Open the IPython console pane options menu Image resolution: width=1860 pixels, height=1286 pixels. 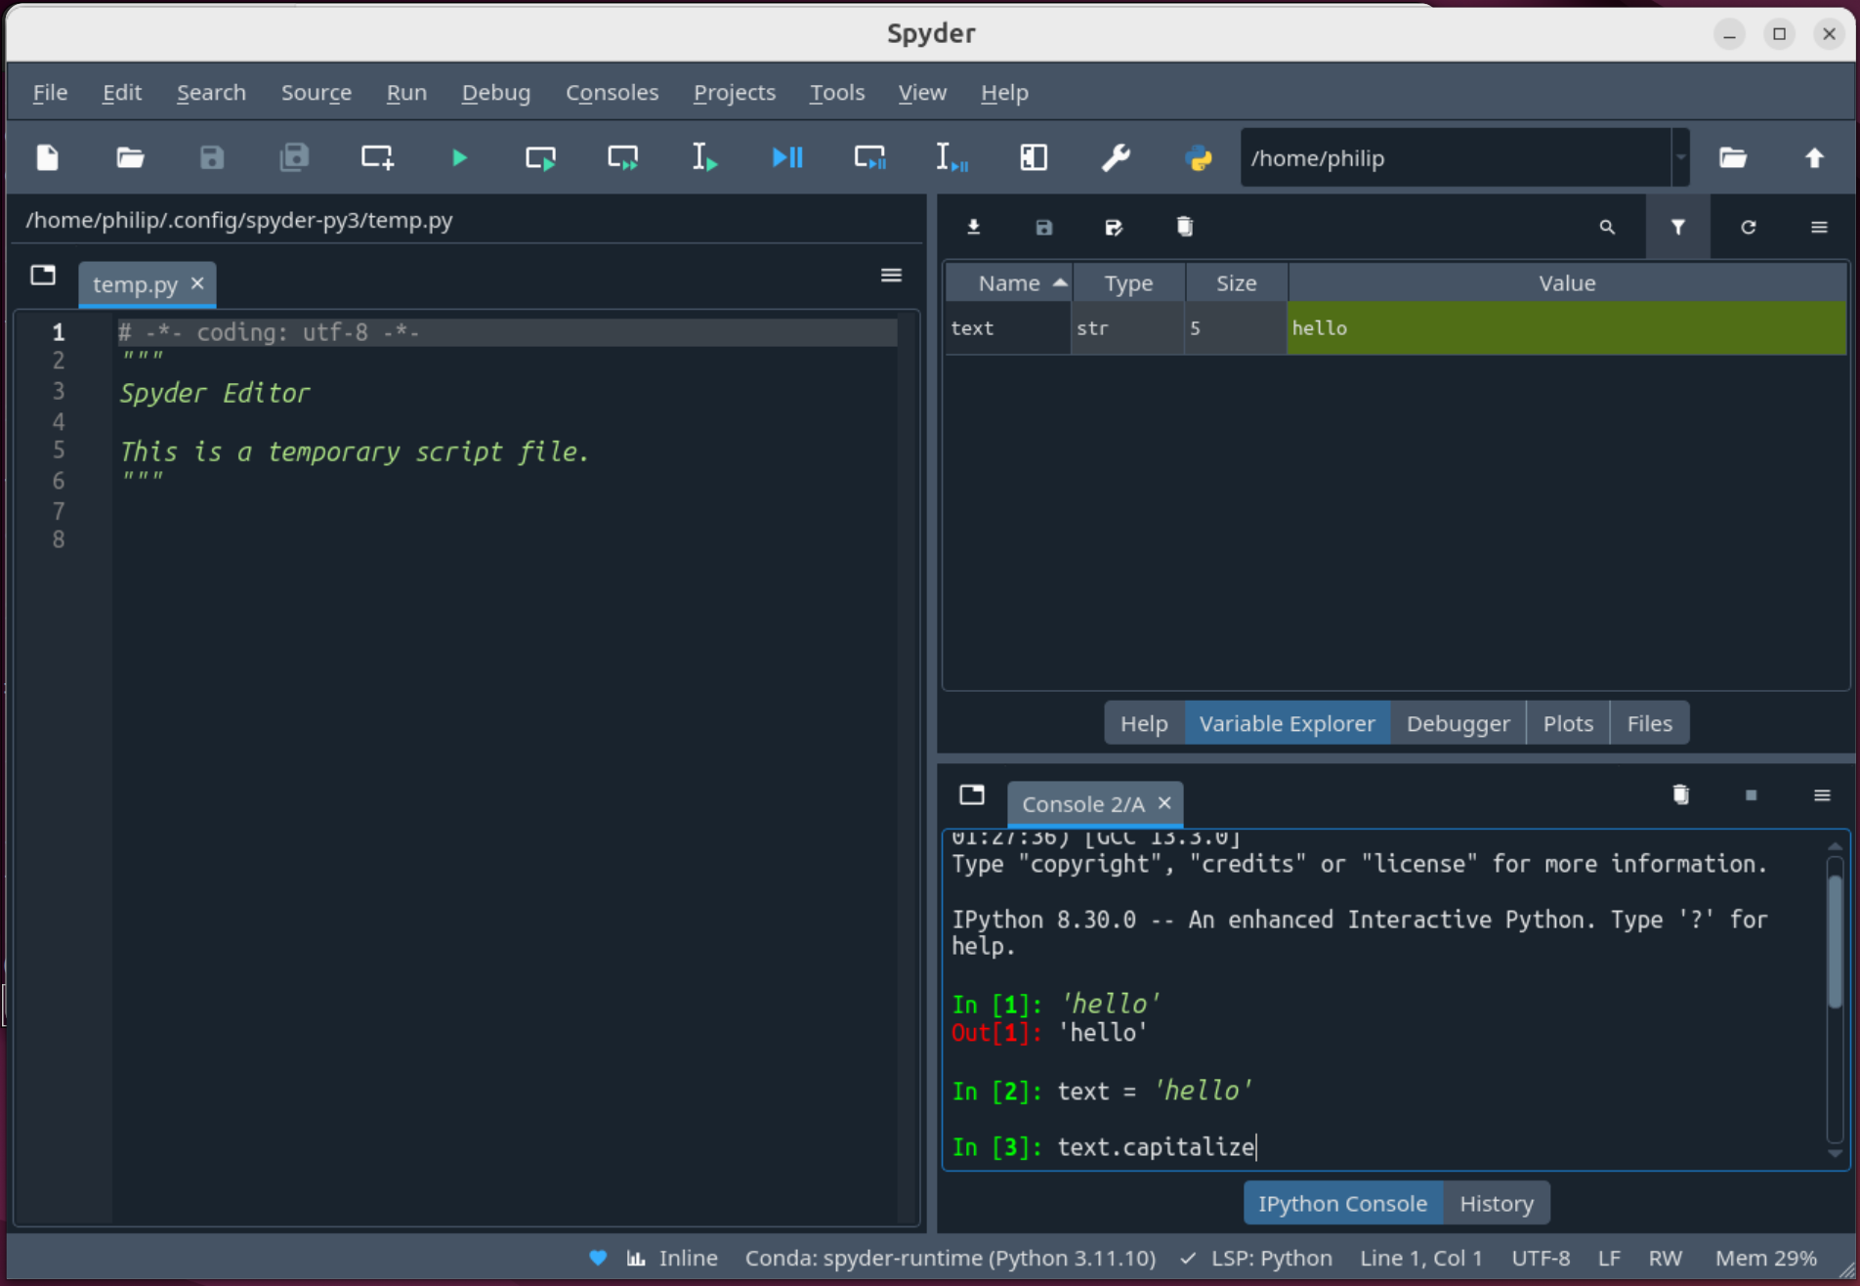[1822, 794]
